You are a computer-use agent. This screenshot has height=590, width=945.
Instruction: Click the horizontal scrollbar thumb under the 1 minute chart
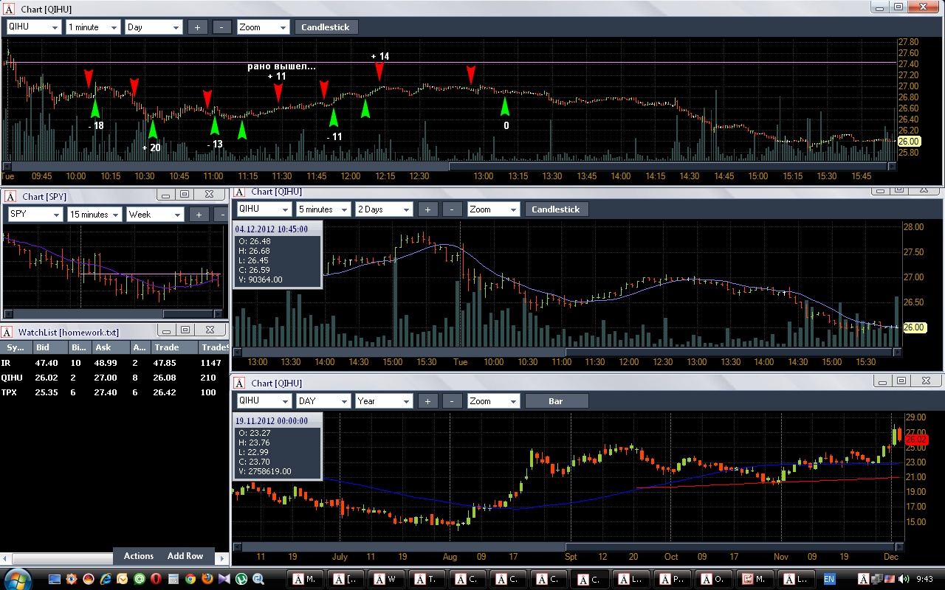[x=230, y=167]
